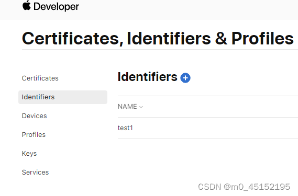This screenshot has width=298, height=196.
Task: Open the Profiles sidebar section
Action: (x=34, y=134)
